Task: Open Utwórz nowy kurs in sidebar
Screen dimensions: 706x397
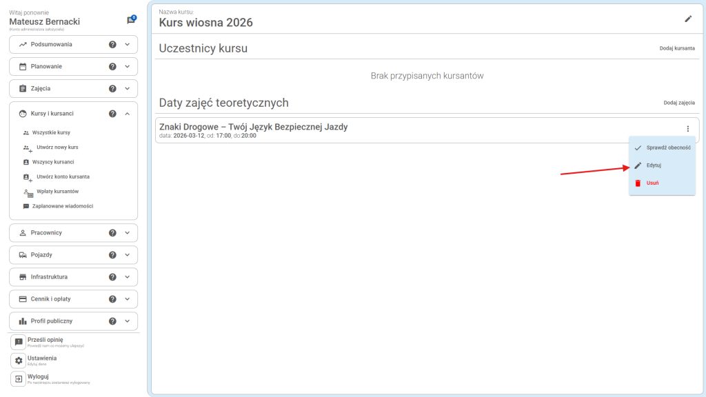Action: coord(57,147)
